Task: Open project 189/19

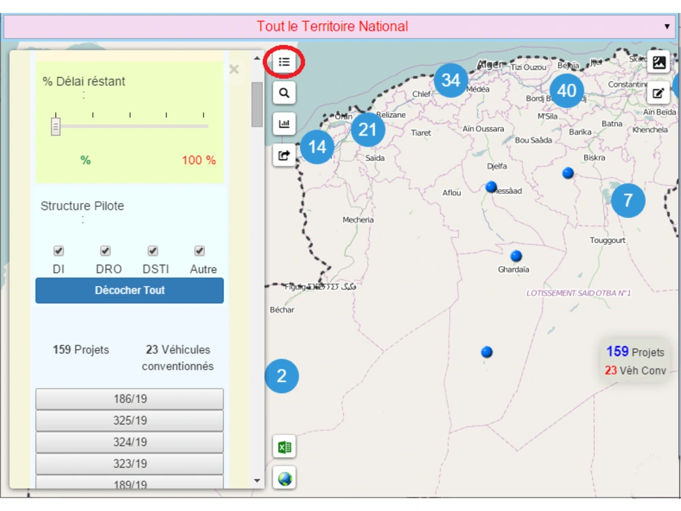Action: (129, 482)
